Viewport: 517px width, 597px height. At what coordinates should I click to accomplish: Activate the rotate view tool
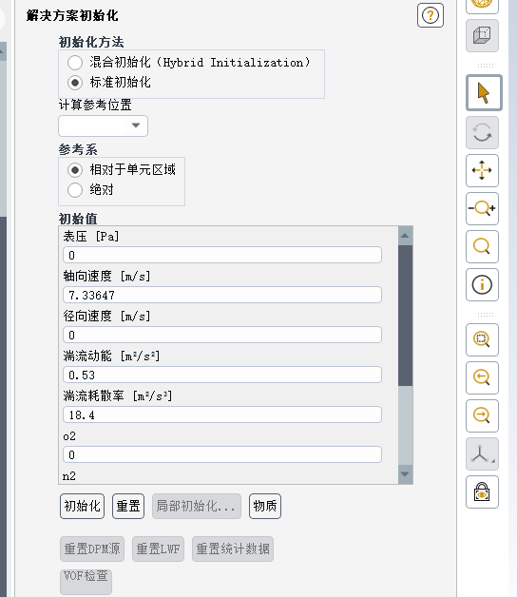pos(482,132)
